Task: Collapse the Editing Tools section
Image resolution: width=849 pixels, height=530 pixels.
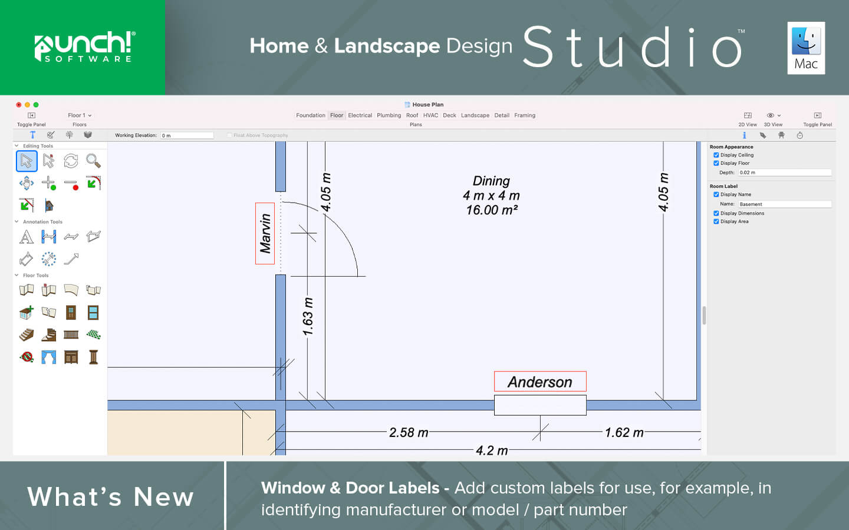Action: [x=17, y=145]
